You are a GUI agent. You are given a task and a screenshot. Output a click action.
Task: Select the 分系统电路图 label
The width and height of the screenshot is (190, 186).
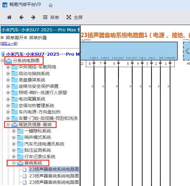[x=26, y=61]
